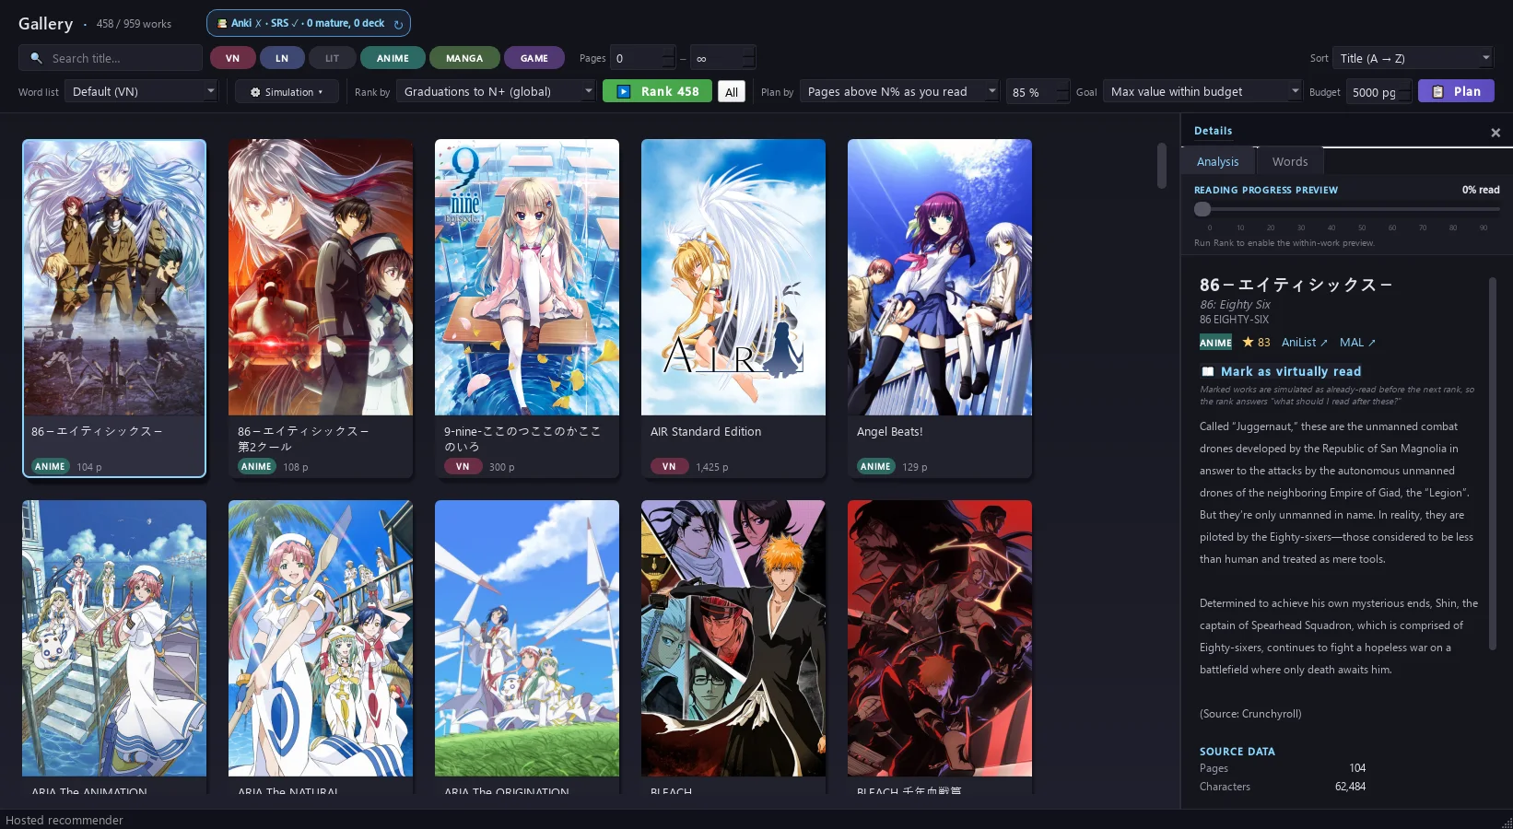1513x829 pixels.
Task: Select the ARIA The NATURAL card
Action: [321, 647]
